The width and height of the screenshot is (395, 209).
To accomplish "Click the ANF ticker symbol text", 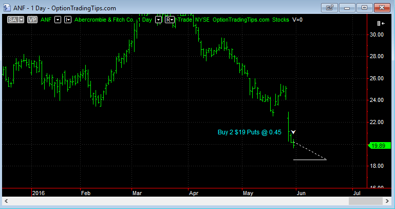I will pyautogui.click(x=46, y=20).
